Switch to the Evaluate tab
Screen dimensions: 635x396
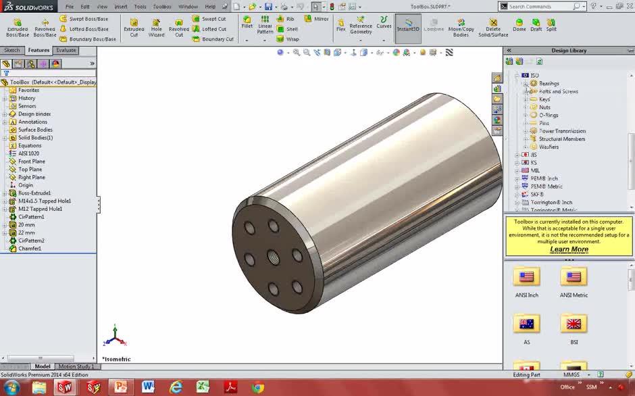[x=66, y=50]
